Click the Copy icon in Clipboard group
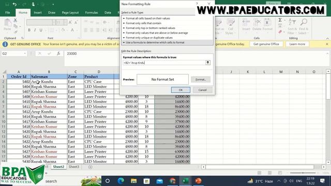The image size is (331, 186). click(x=16, y=26)
